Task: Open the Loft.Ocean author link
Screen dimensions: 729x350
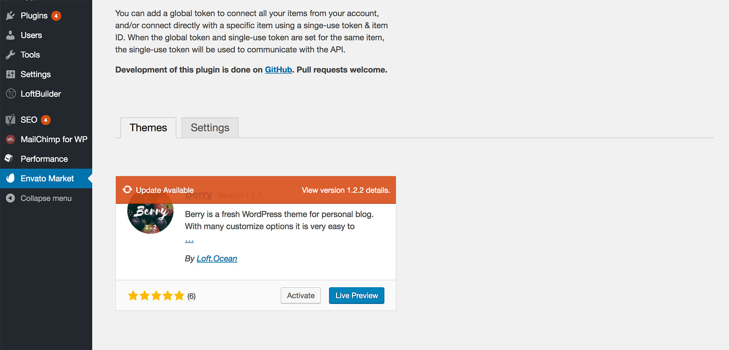Action: [x=217, y=259]
